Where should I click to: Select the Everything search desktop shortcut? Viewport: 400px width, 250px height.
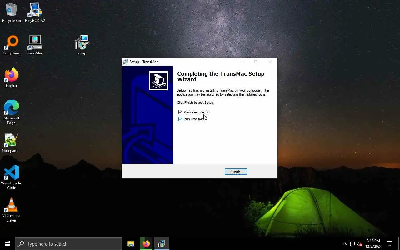pos(12,45)
